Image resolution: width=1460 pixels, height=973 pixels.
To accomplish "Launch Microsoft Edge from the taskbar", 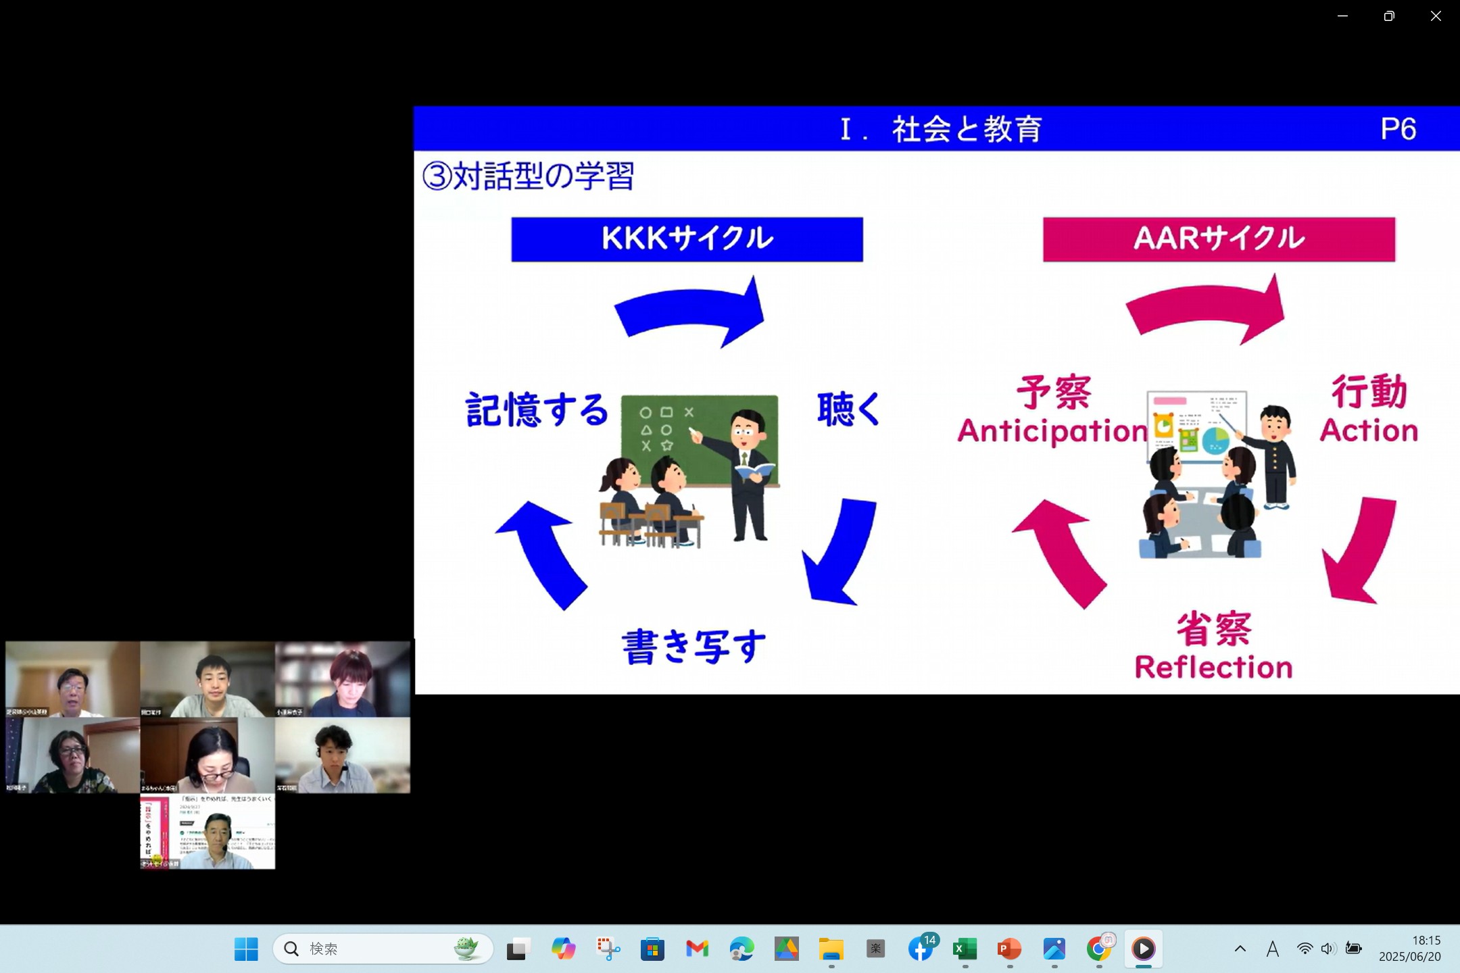I will pyautogui.click(x=741, y=949).
